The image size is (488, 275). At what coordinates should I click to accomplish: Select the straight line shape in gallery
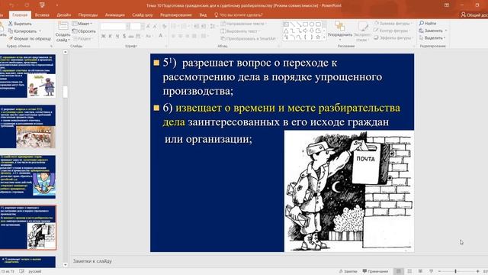(x=293, y=24)
